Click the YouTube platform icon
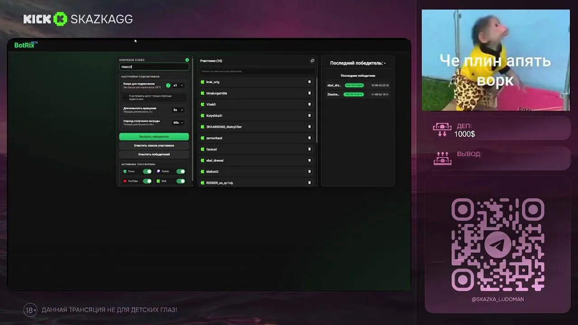The height and width of the screenshot is (325, 578). (125, 181)
